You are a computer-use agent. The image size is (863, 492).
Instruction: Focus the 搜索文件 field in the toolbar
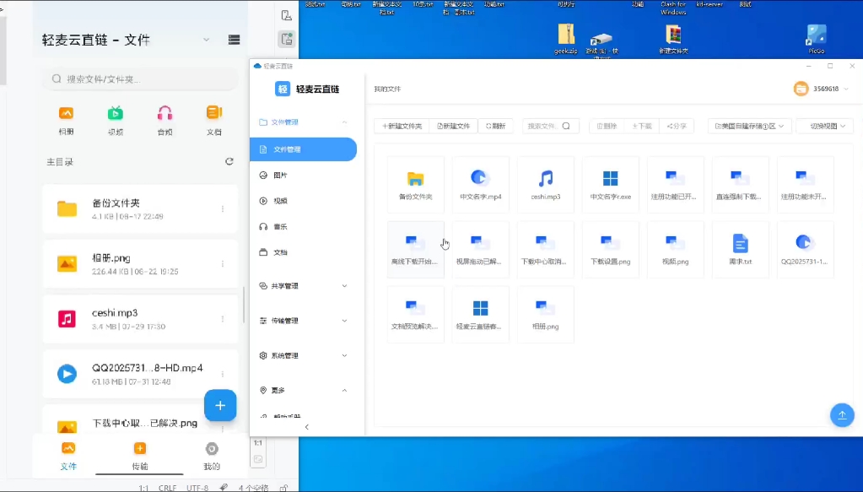550,126
